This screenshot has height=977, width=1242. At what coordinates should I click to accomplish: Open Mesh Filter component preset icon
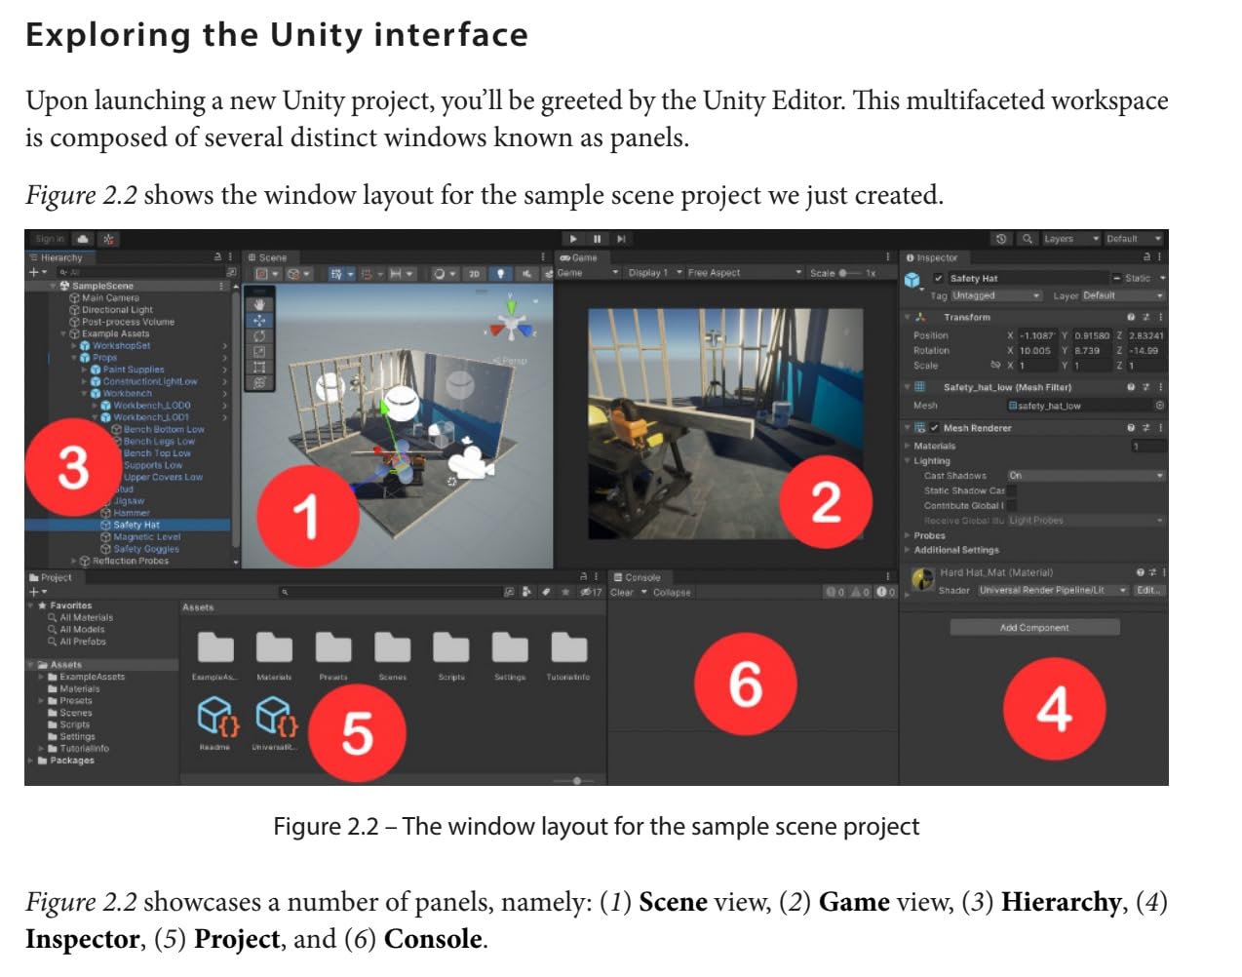click(1145, 387)
